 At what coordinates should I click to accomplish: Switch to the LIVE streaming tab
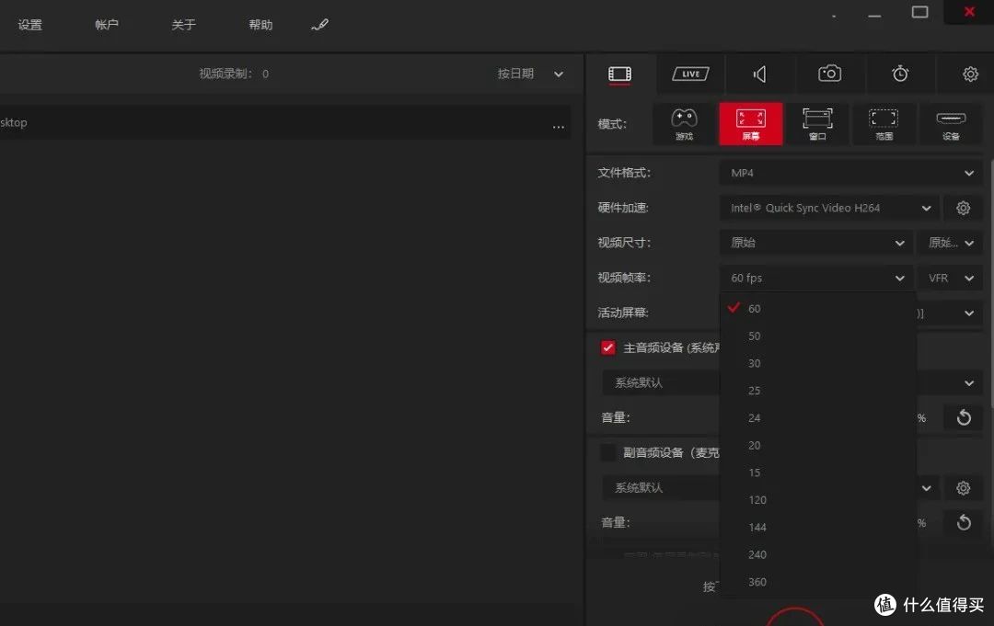pos(690,74)
